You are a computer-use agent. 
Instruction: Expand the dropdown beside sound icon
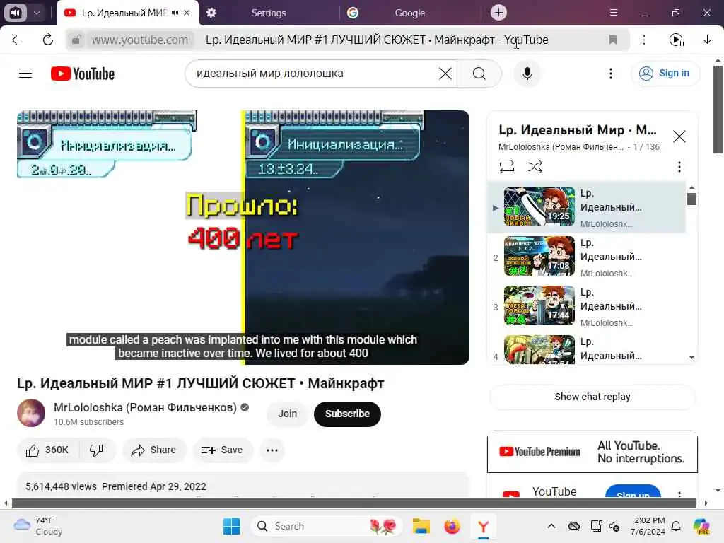point(37,13)
